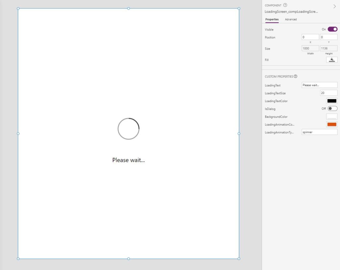Click the LoadingText input showing Please wait
This screenshot has height=270, width=340.
click(x=319, y=85)
